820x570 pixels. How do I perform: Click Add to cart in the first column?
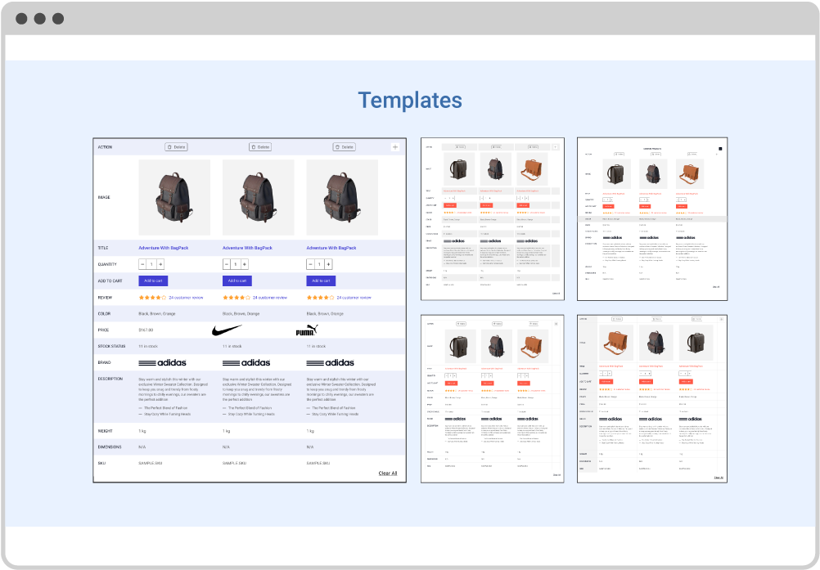(x=153, y=281)
